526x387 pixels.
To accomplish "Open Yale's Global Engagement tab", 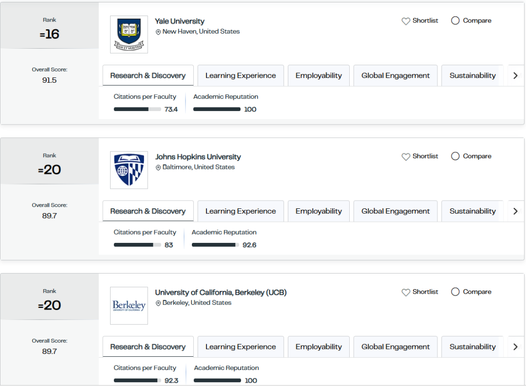I will pos(395,75).
